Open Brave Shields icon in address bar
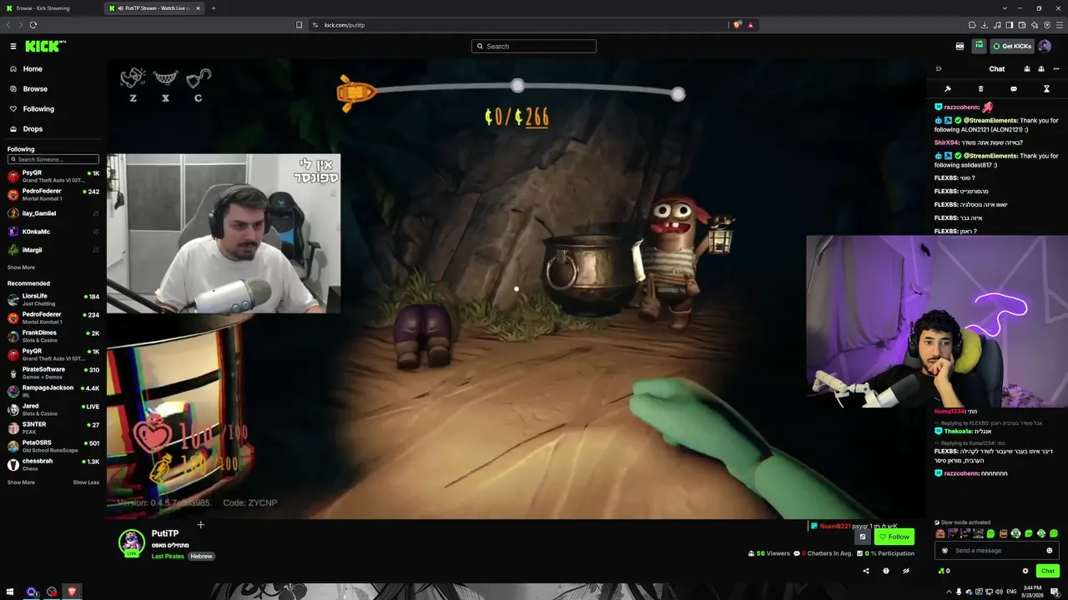 tap(737, 25)
